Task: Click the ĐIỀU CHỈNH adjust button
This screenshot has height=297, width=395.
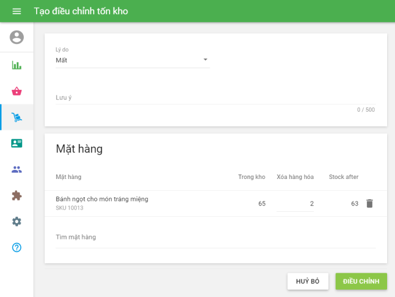Action: click(x=361, y=281)
